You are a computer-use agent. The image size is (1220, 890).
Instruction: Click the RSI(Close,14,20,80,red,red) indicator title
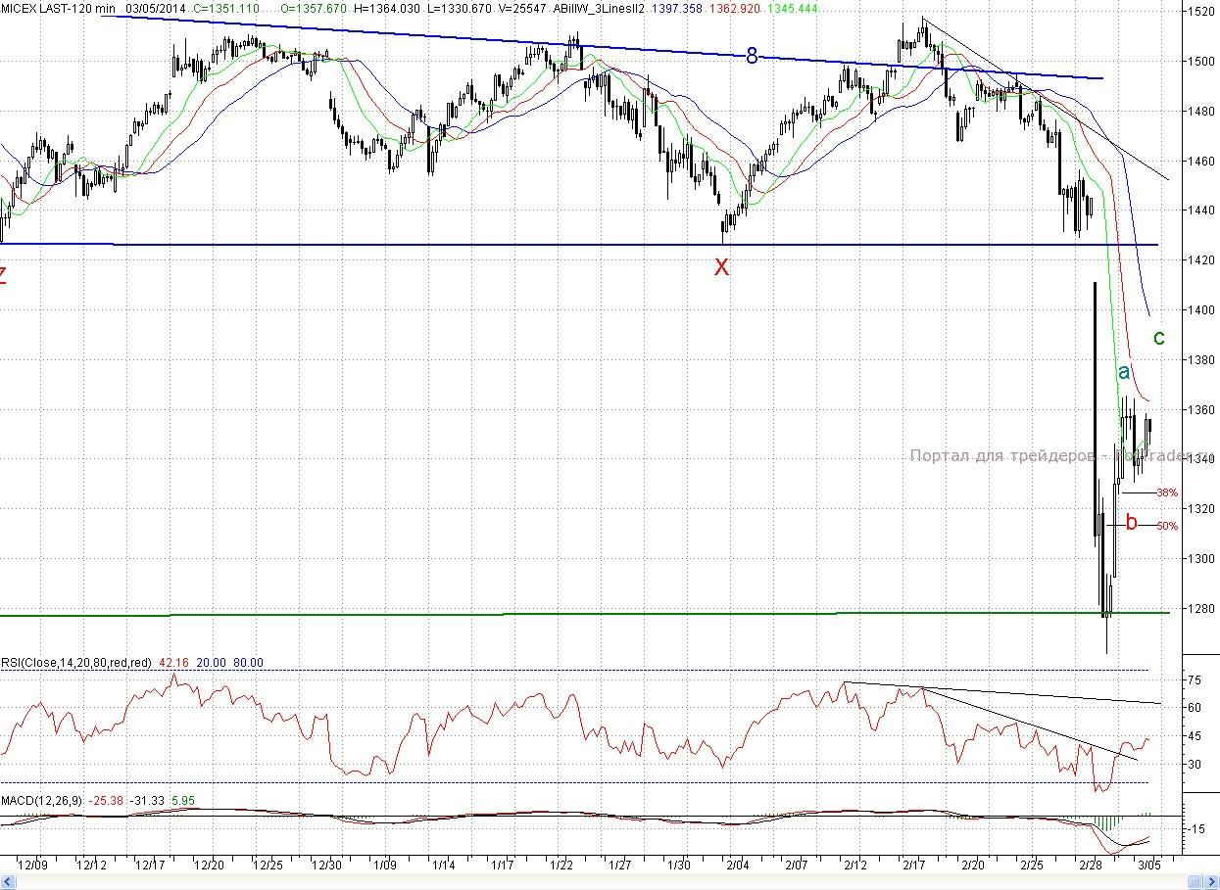76,663
